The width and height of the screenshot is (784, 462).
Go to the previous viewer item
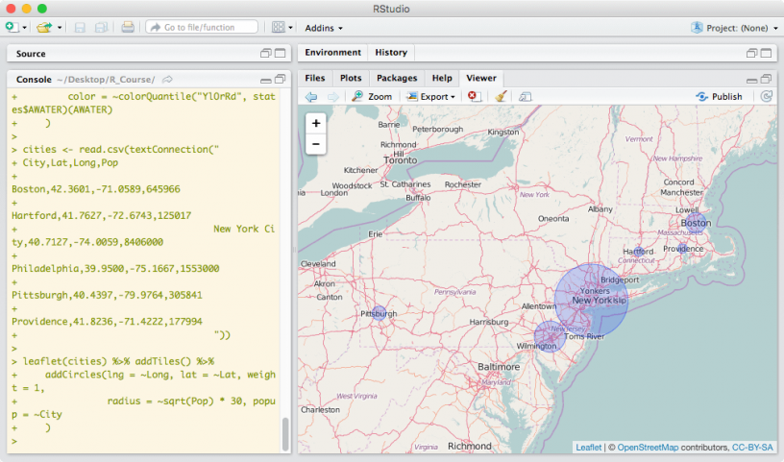pyautogui.click(x=311, y=97)
